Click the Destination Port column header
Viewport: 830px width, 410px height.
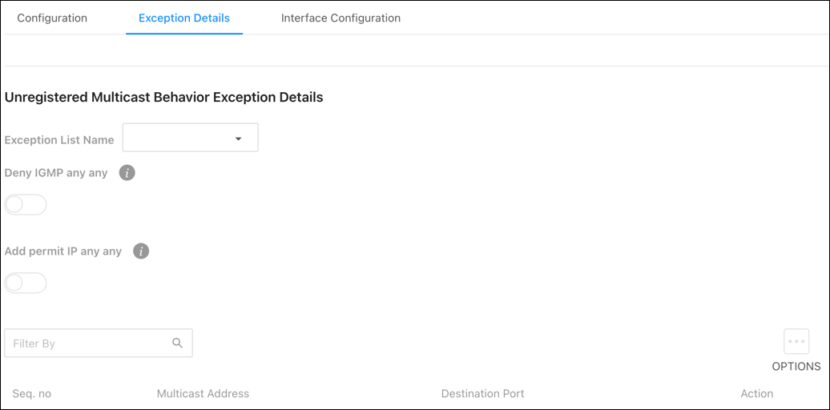pyautogui.click(x=483, y=394)
